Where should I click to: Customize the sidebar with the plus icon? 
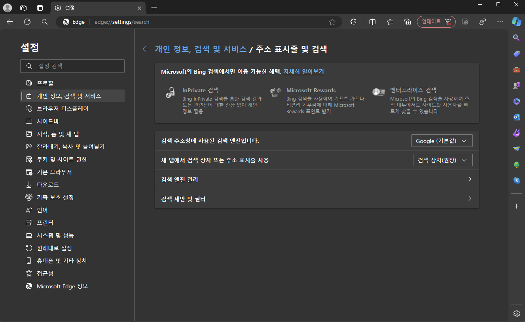[516, 206]
